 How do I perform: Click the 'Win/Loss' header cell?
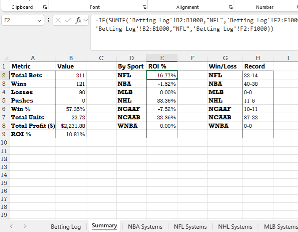[x=225, y=66]
